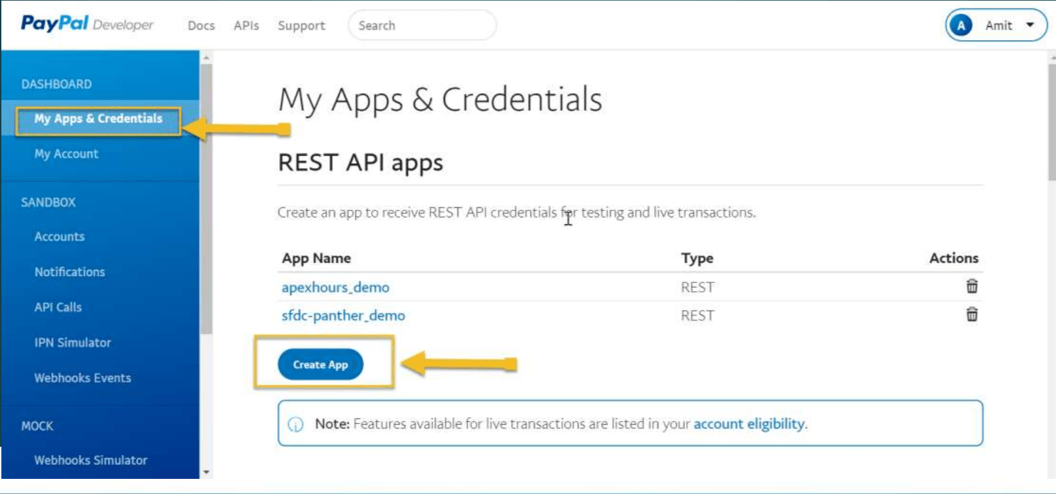
Task: Click the DASHBOARD section heading
Action: tap(57, 84)
